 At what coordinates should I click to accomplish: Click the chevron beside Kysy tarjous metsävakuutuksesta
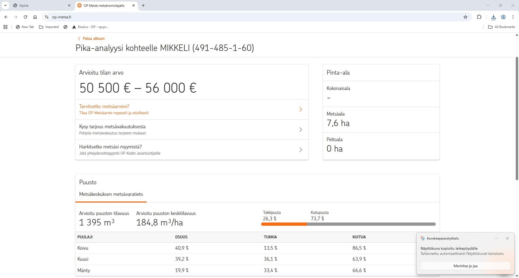pos(301,130)
